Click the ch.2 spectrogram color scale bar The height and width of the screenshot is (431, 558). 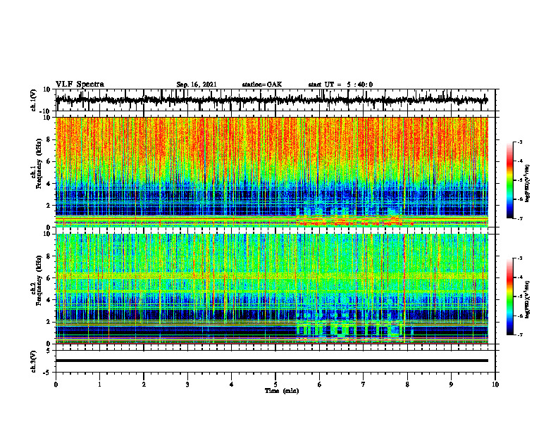click(x=510, y=296)
